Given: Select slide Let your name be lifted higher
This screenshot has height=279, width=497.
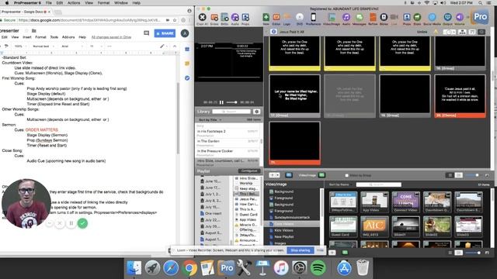Looking at the screenshot, I should click(x=294, y=96).
